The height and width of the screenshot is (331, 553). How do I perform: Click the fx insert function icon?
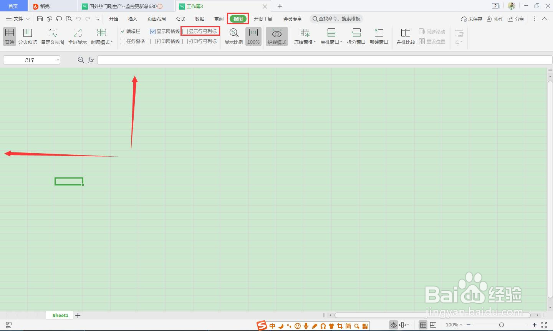(91, 60)
